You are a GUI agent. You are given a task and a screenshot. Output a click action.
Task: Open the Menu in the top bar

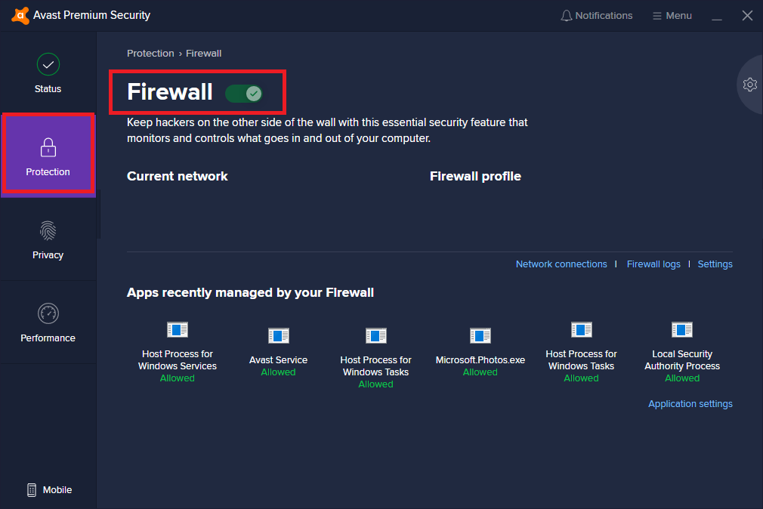point(672,15)
